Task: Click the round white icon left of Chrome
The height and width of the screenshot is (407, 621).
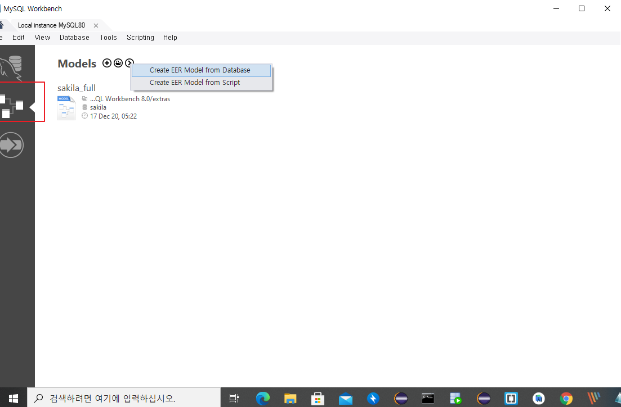Action: (539, 399)
